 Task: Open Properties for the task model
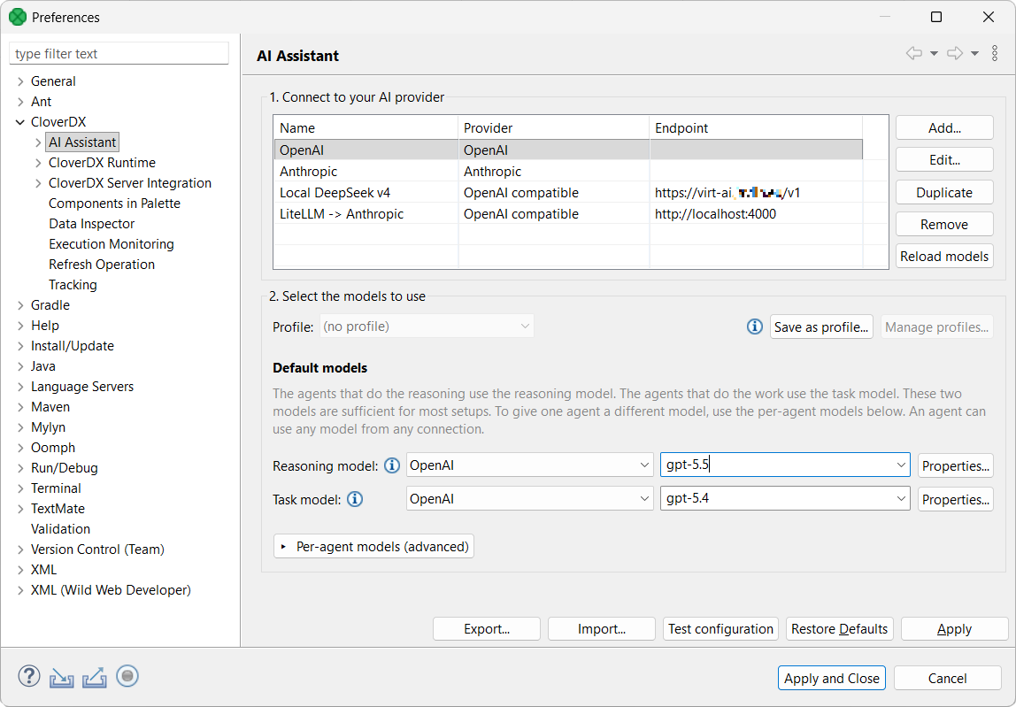[x=955, y=499]
